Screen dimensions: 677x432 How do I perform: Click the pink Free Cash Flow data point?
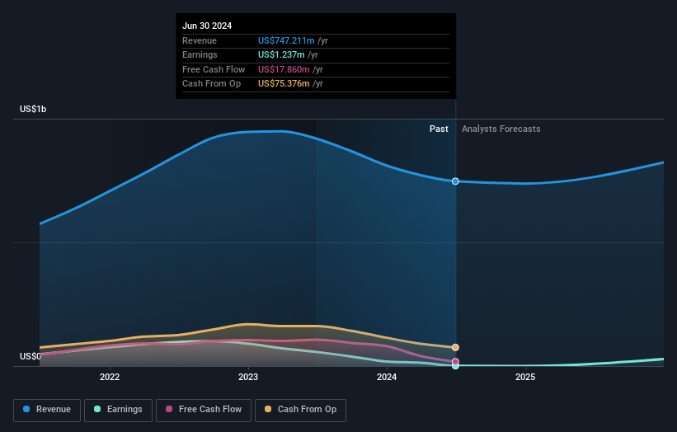coord(455,362)
